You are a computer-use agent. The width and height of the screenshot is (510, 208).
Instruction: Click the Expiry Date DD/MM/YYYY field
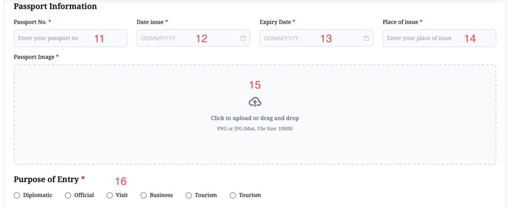click(316, 38)
